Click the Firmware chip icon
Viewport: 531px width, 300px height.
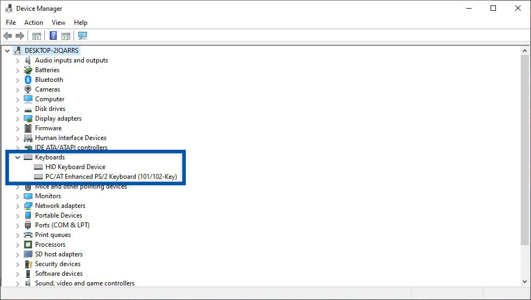[28, 128]
